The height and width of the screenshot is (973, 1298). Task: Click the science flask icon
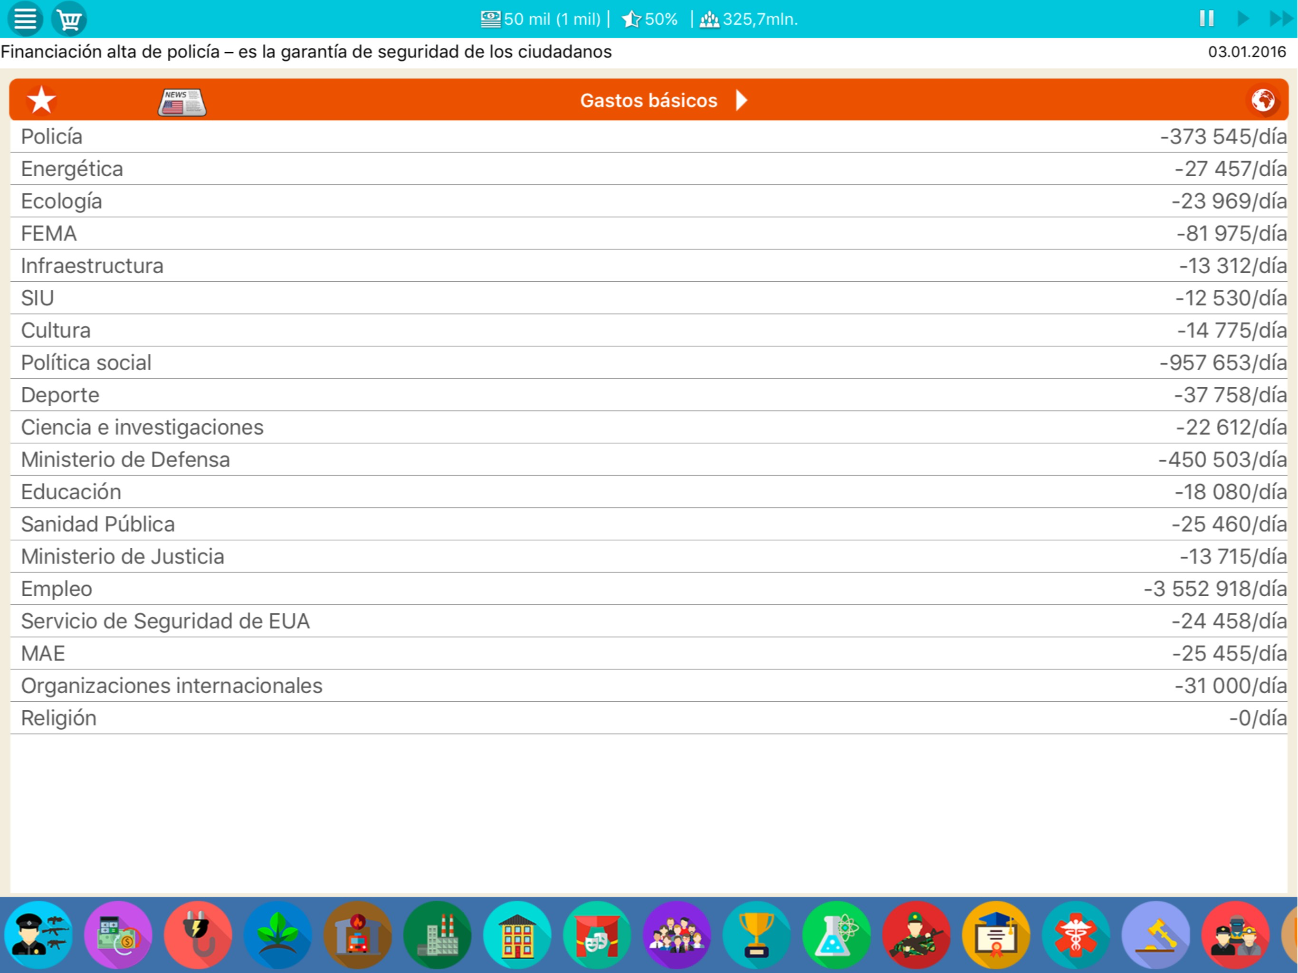point(837,935)
